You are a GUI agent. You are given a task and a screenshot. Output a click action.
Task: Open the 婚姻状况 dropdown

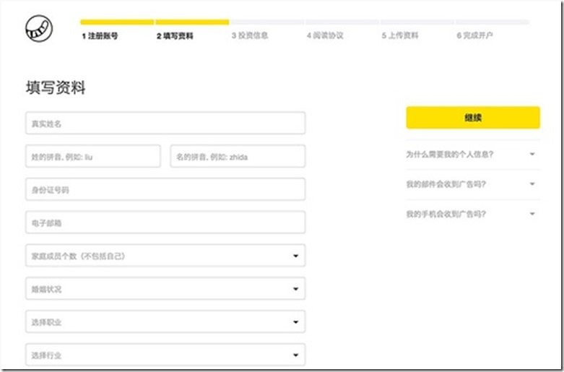pos(165,289)
